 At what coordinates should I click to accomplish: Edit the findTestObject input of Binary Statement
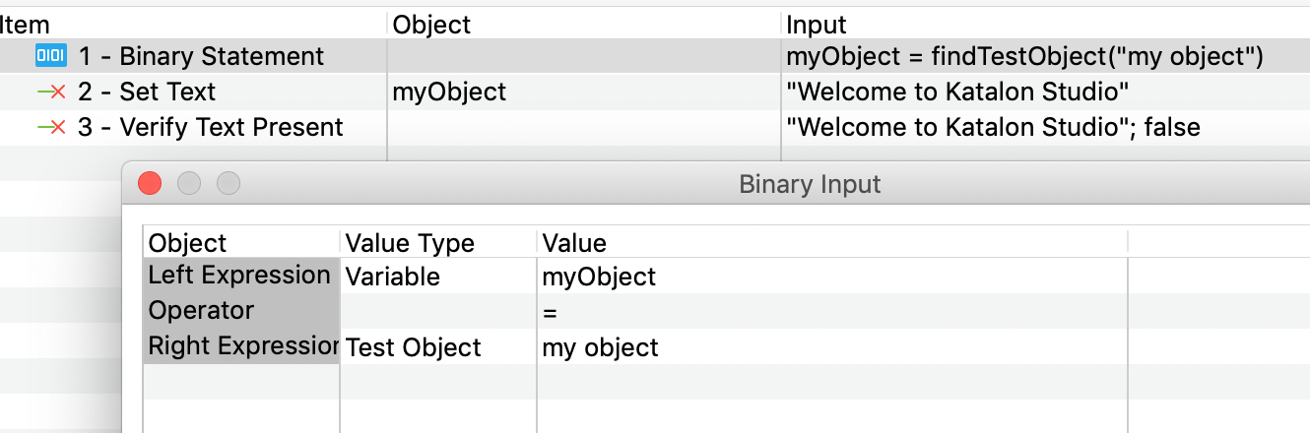(x=1024, y=57)
